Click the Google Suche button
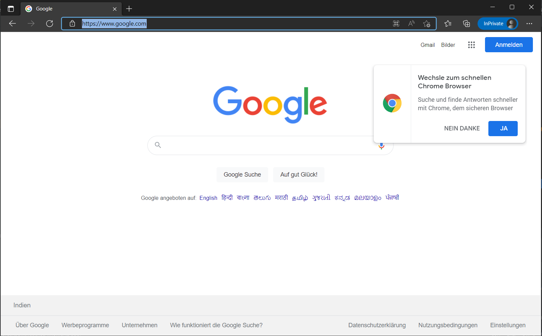Viewport: 542px width, 336px height. point(242,175)
